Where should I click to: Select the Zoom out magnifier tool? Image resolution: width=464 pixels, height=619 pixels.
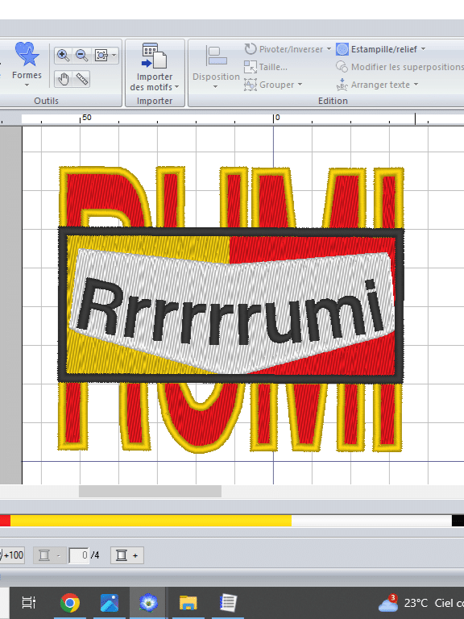81,56
